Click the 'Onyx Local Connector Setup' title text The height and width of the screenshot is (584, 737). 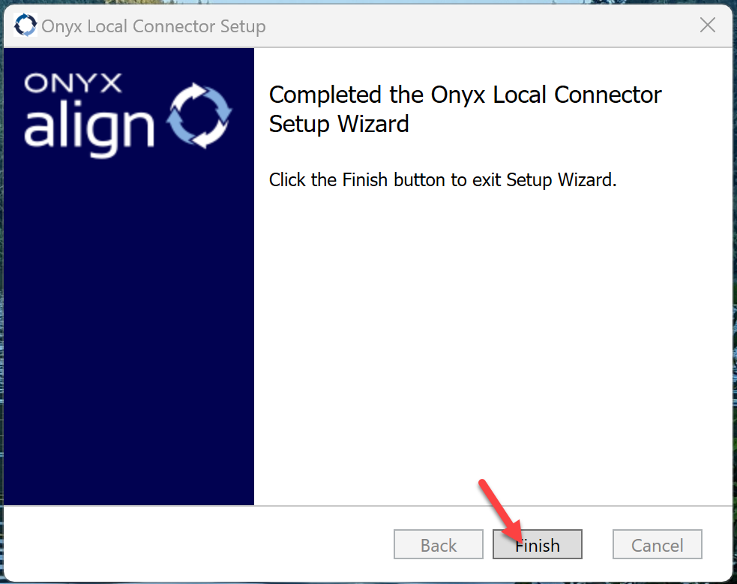(x=153, y=26)
